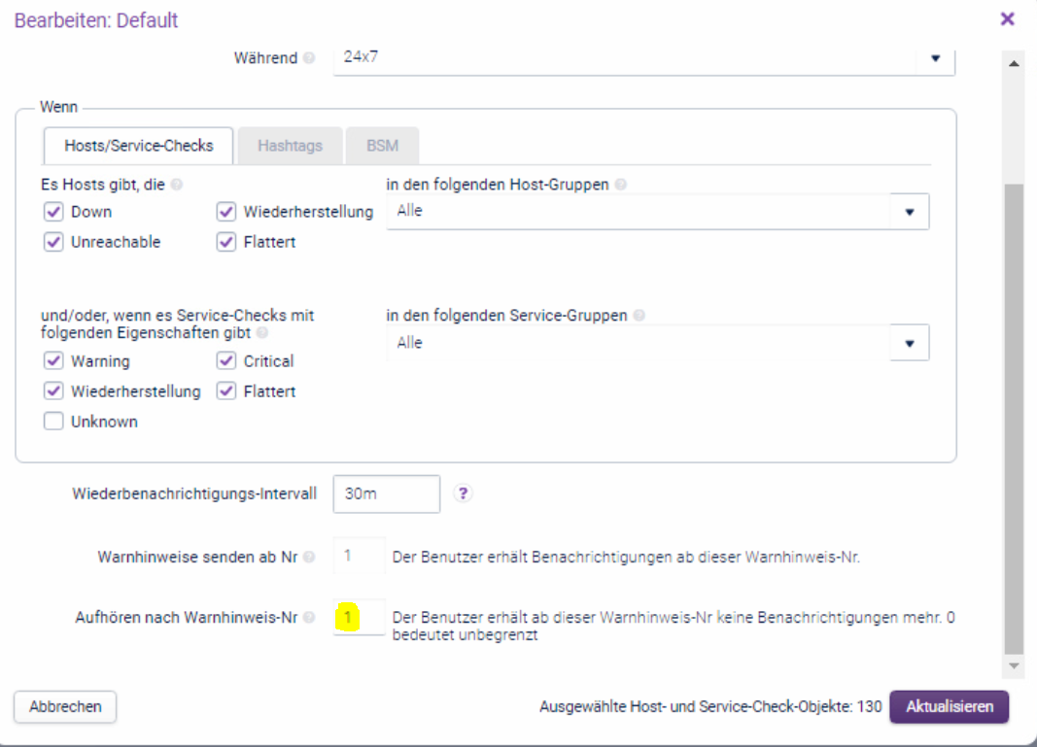Click help icon next to 'Warnhinweise senden ab Nr'
Viewport: 1037px width, 747px height.
pyautogui.click(x=309, y=558)
